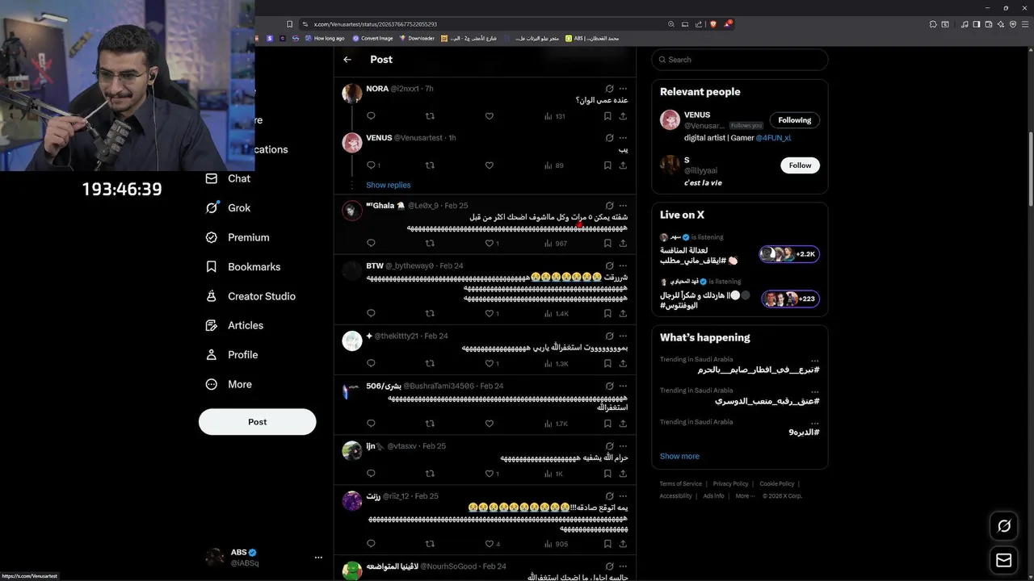
Task: Like @riiz_12's reply with 4 likes
Action: (x=491, y=544)
